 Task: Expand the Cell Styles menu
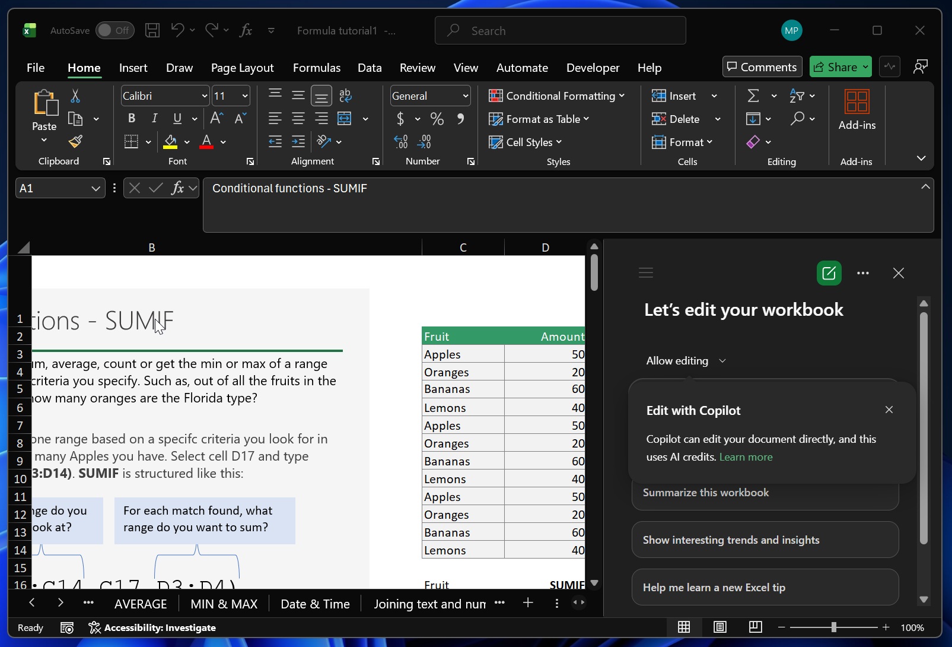(525, 142)
